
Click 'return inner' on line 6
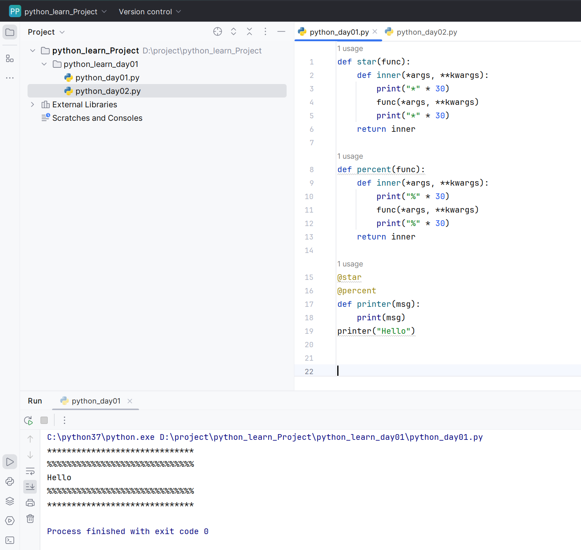coord(386,129)
